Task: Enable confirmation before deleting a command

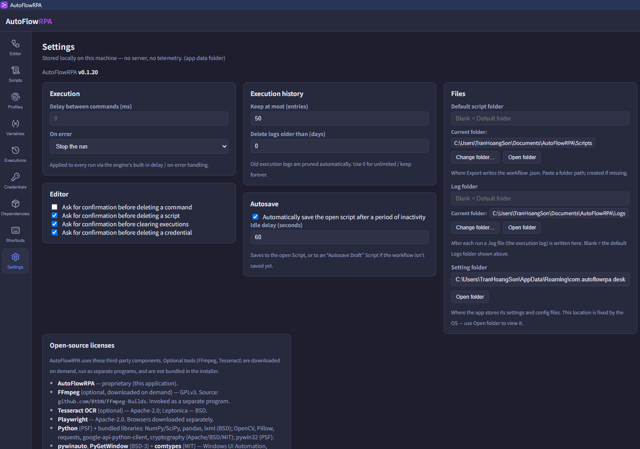Action: click(54, 207)
